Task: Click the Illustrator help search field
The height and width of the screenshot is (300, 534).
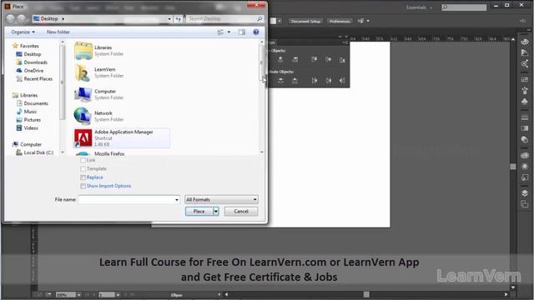Action: (464, 7)
